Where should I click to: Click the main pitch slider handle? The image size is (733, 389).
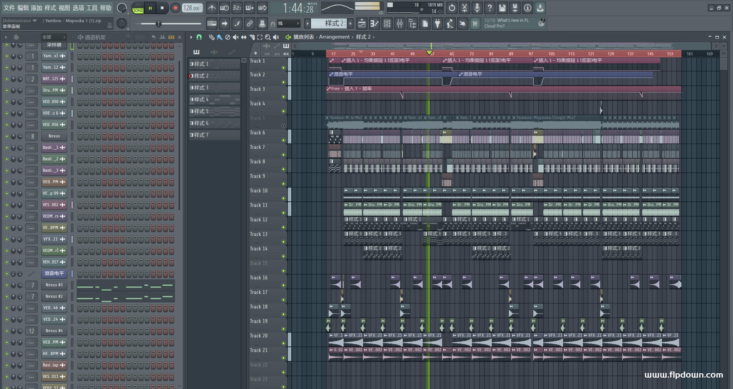pyautogui.click(x=158, y=24)
